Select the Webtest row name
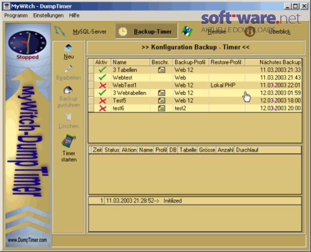The width and height of the screenshot is (311, 252). coord(122,78)
